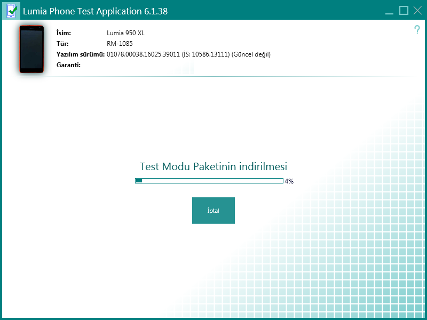Click the RM-1085 device type value

tap(120, 44)
